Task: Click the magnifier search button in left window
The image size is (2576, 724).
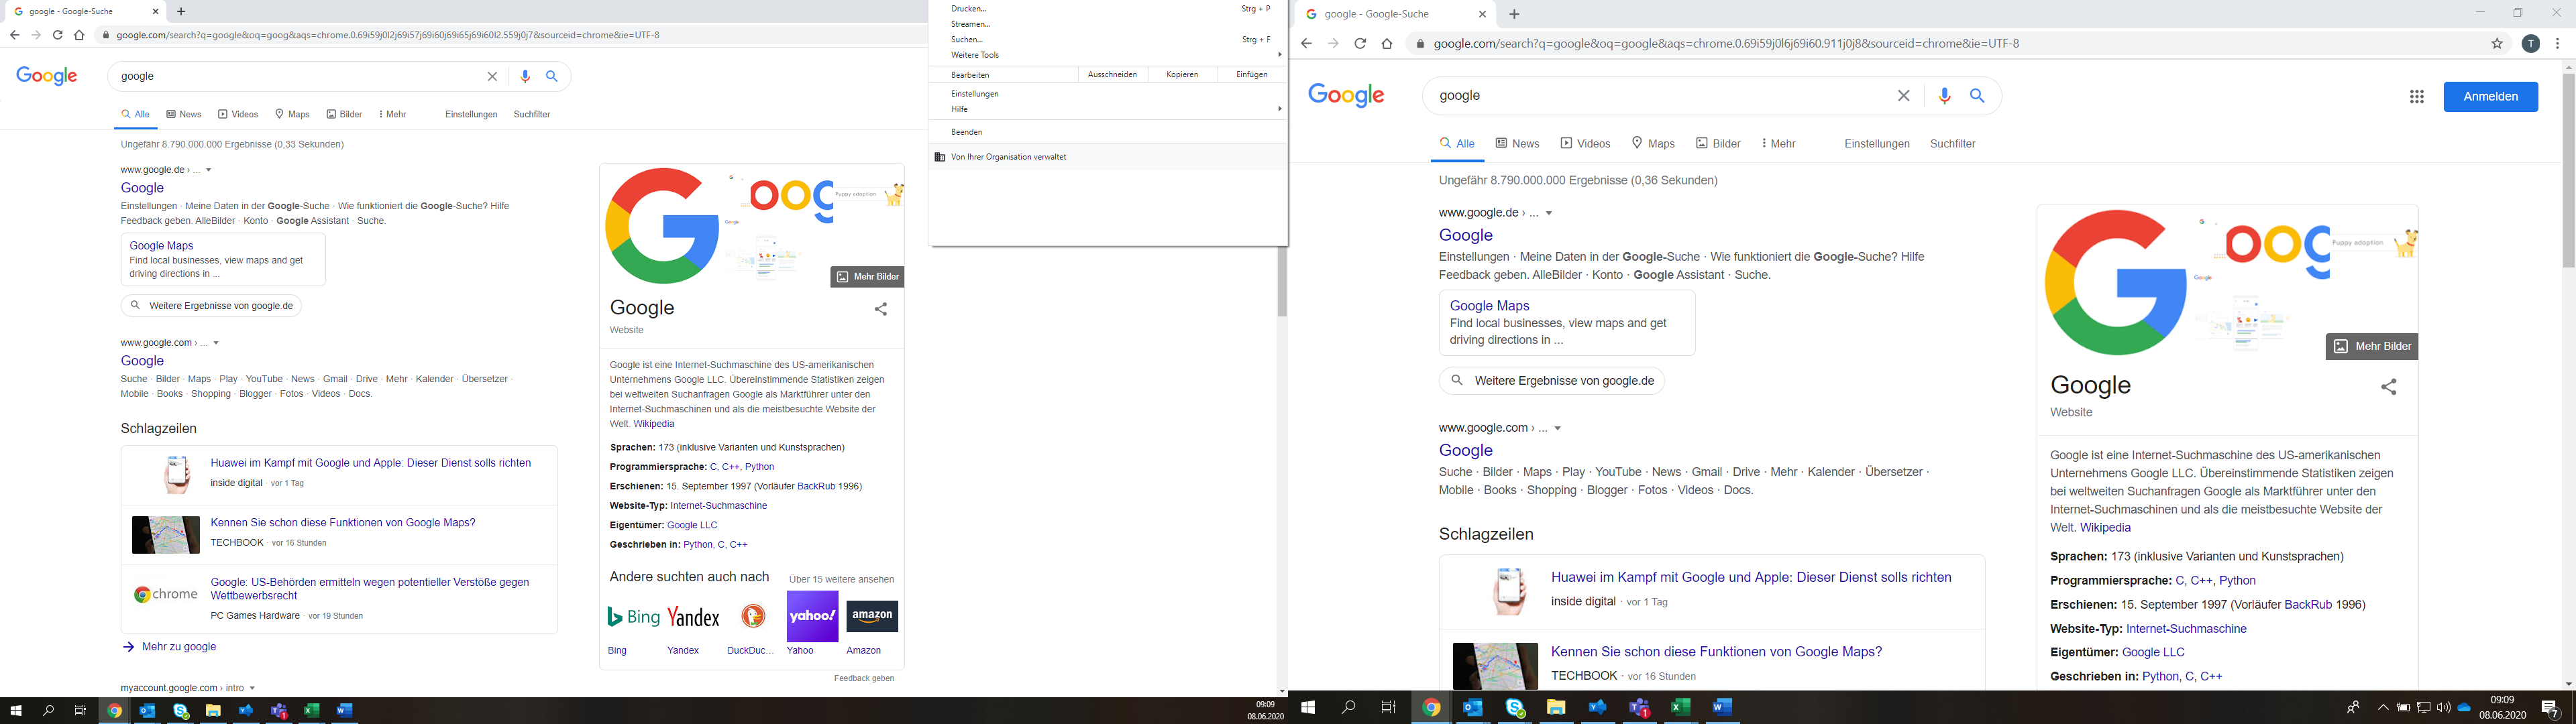Action: 552,76
